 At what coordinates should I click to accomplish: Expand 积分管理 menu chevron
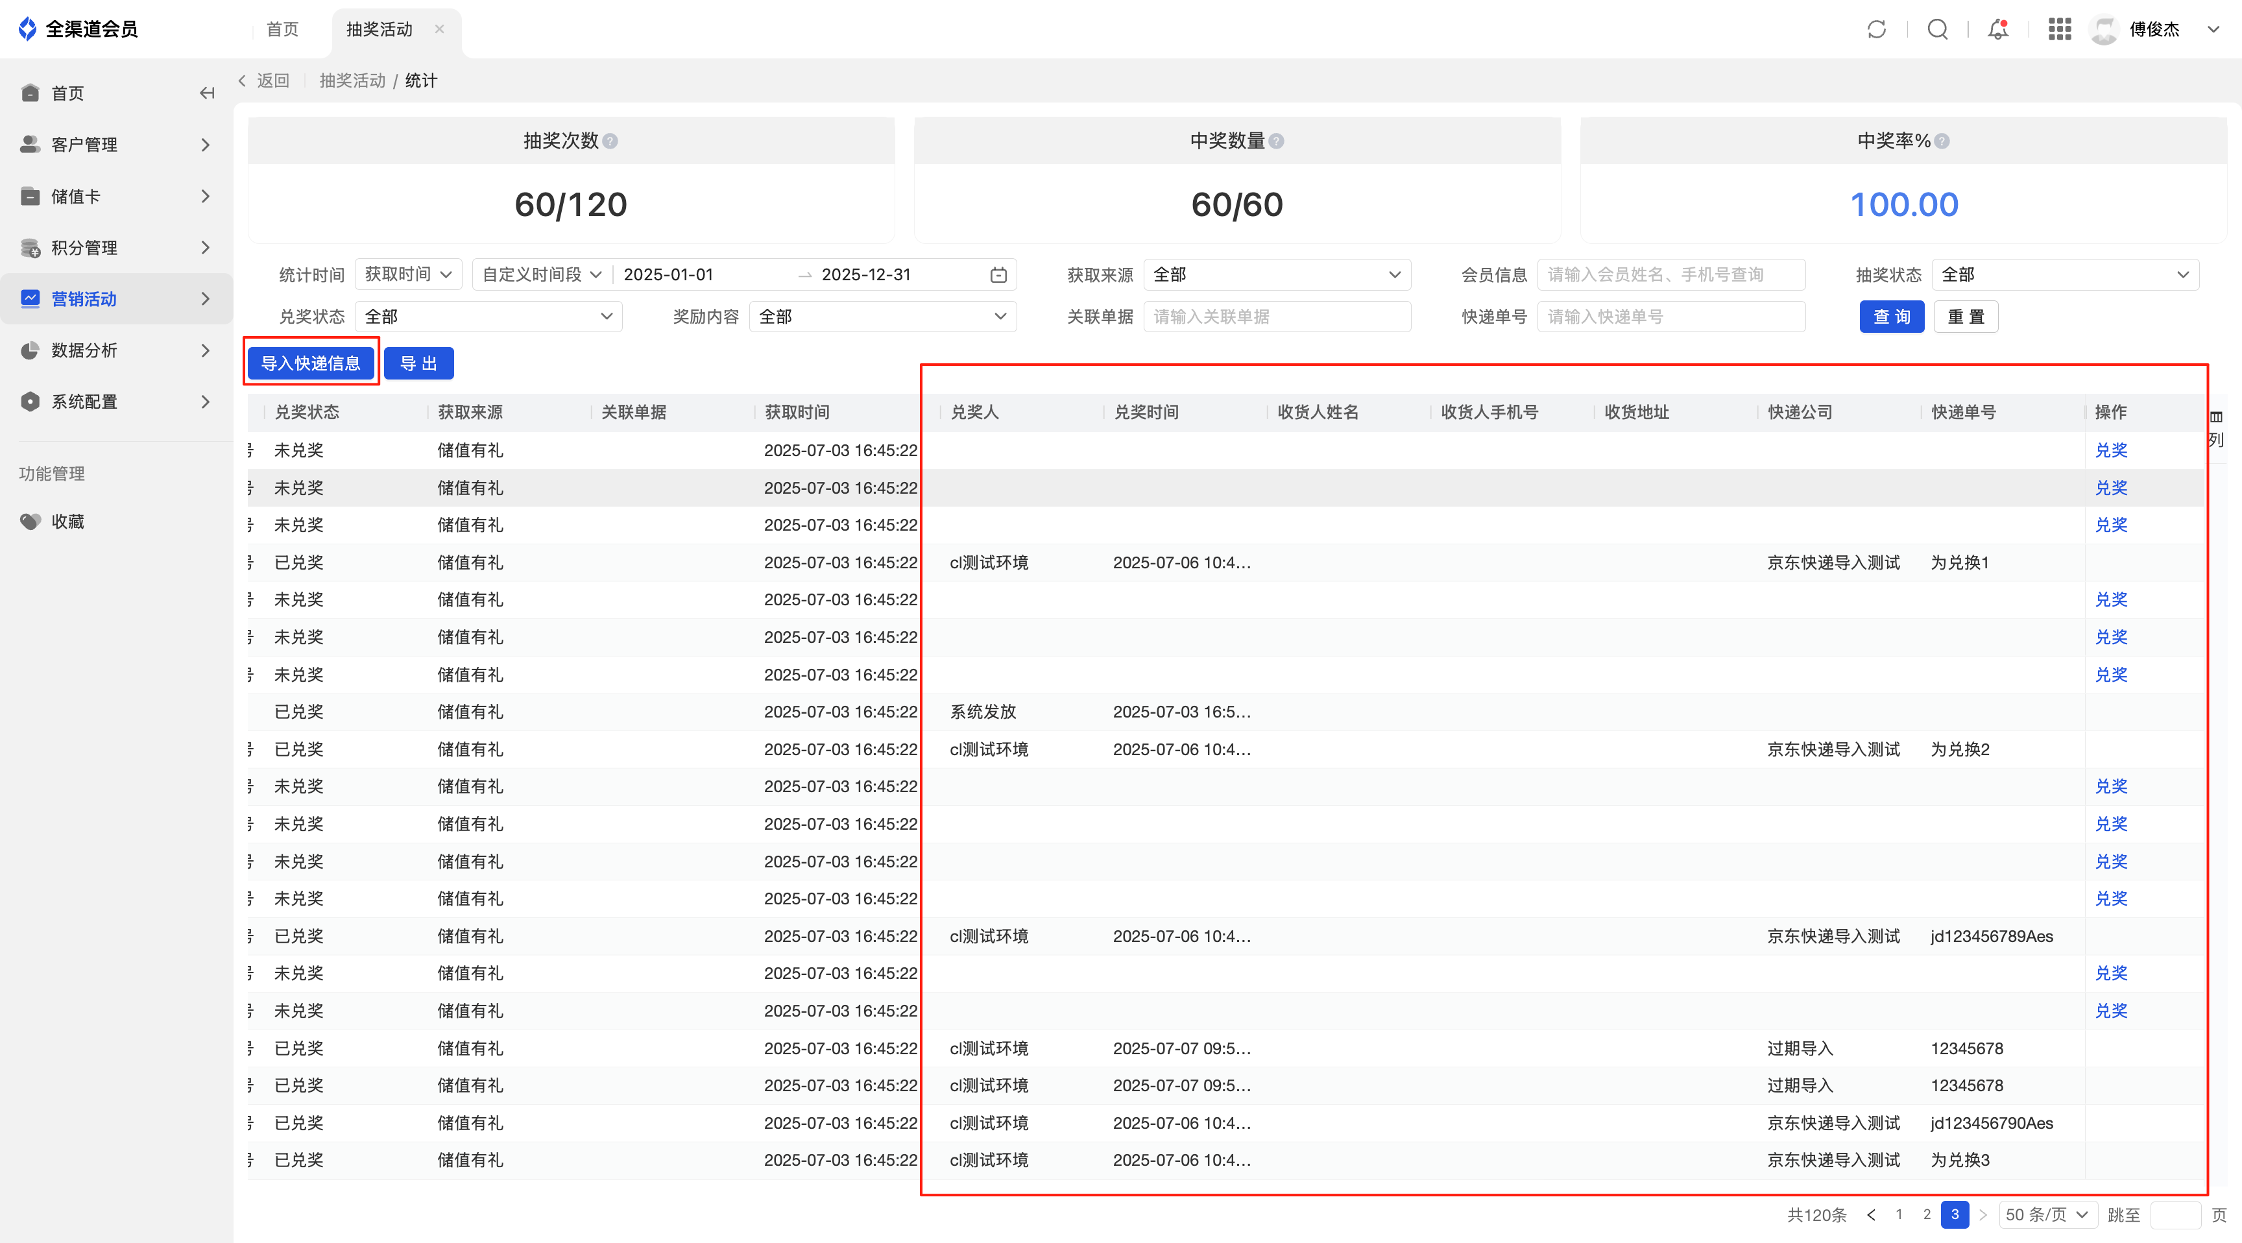pyautogui.click(x=206, y=247)
